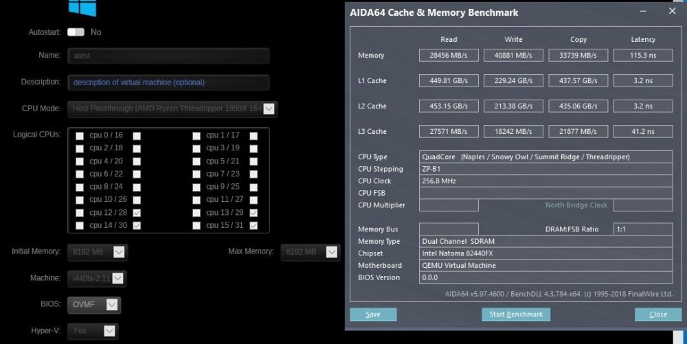Select Memory Copy value 33739 MB/s
The image size is (687, 344).
[x=578, y=55]
